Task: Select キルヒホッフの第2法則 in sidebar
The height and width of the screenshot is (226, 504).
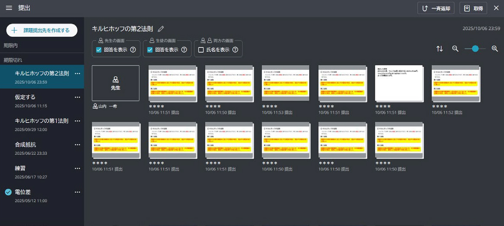Action: click(42, 76)
